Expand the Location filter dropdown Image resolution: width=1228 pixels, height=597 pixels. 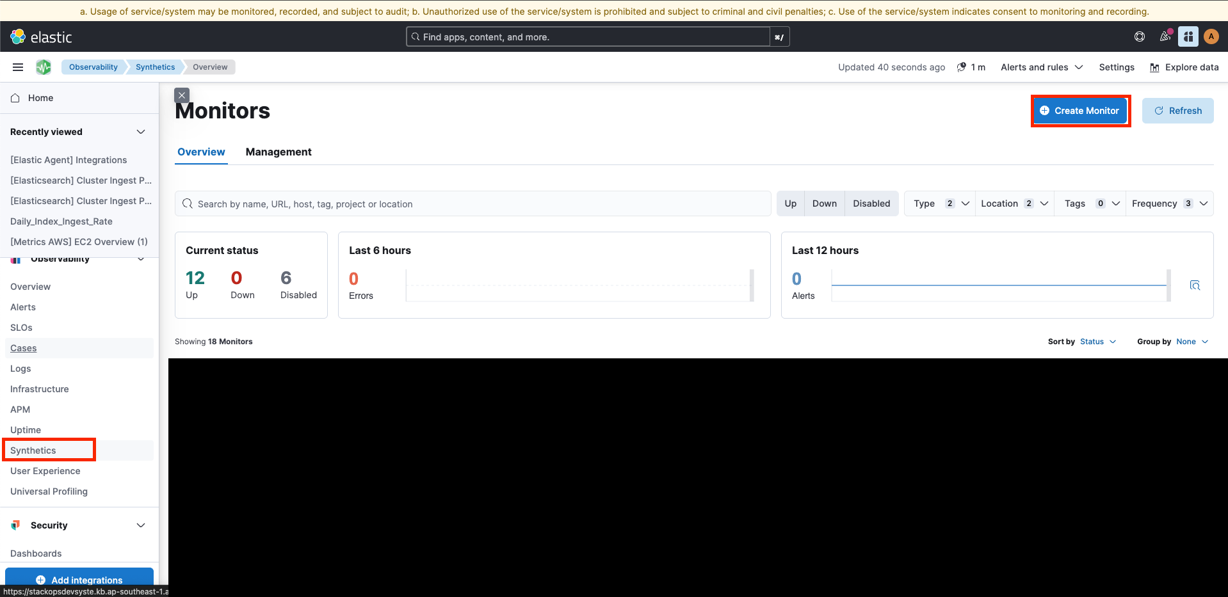(x=1014, y=203)
